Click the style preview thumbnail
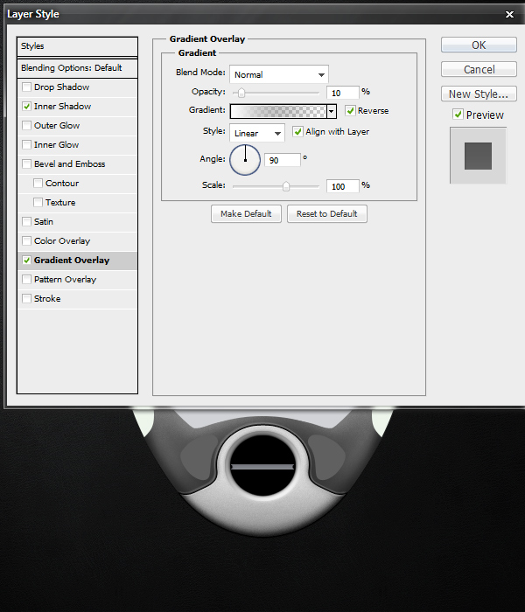This screenshot has height=612, width=525. coord(478,156)
